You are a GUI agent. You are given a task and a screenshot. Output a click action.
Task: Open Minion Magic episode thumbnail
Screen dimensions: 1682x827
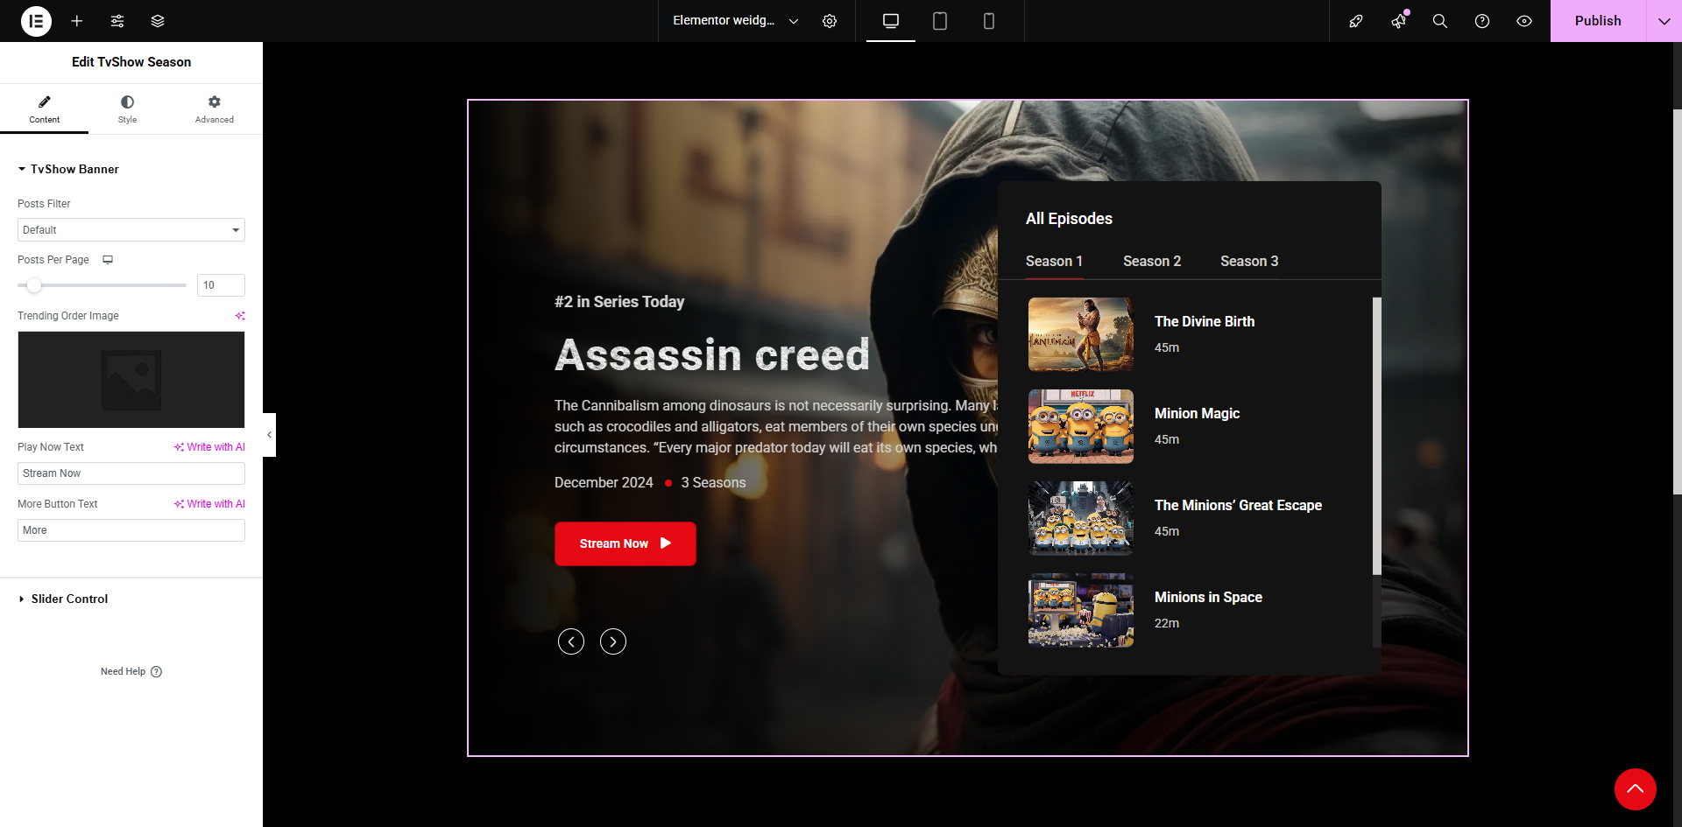1081,426
